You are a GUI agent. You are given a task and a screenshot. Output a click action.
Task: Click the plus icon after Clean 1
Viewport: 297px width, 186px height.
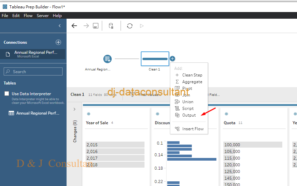click(172, 59)
